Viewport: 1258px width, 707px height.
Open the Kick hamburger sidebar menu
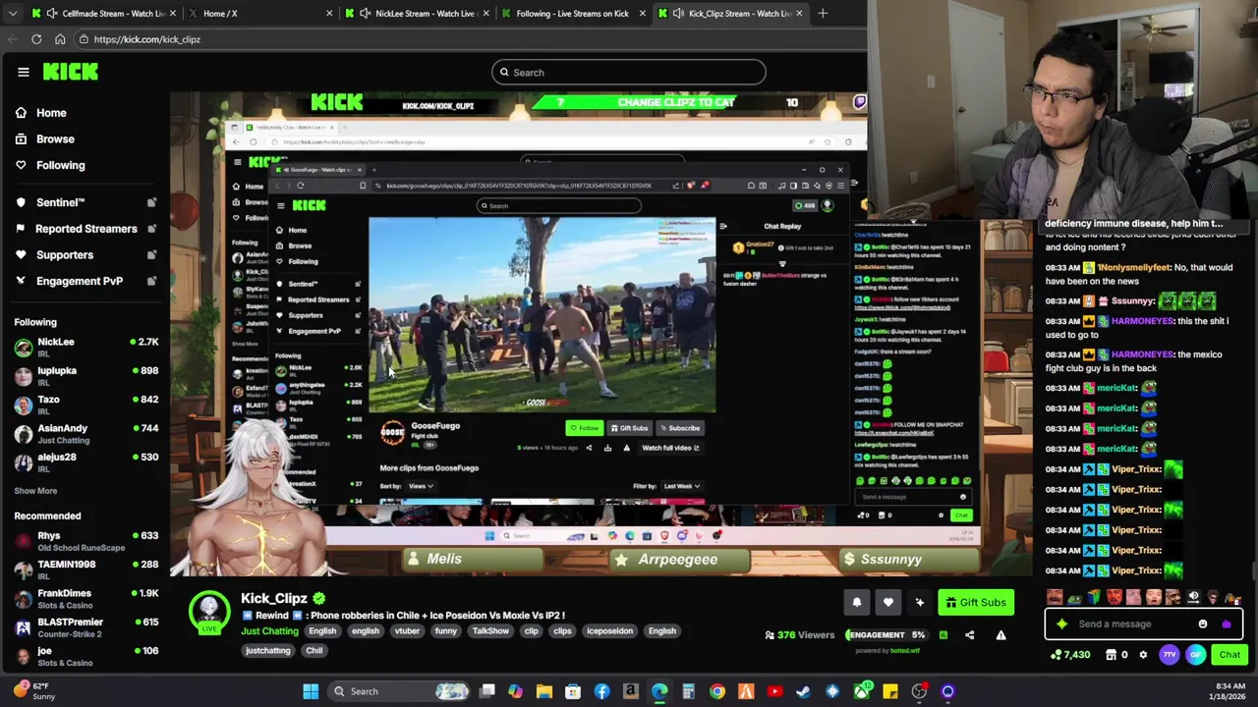click(x=23, y=72)
